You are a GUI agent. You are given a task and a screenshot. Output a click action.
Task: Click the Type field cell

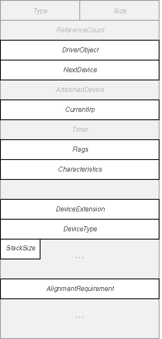tap(40, 10)
